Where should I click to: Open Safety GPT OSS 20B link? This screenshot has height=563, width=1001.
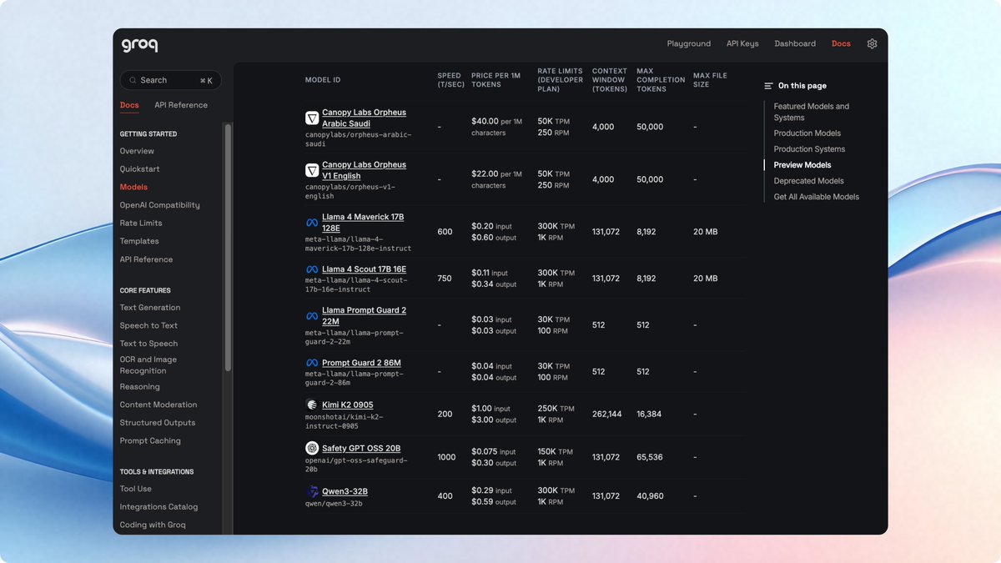tap(361, 448)
